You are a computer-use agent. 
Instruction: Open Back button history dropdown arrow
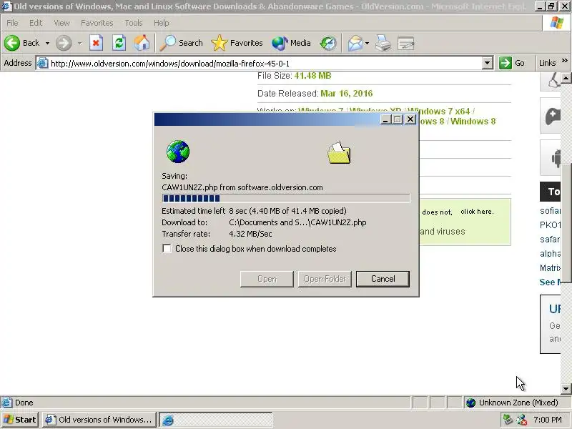click(47, 43)
